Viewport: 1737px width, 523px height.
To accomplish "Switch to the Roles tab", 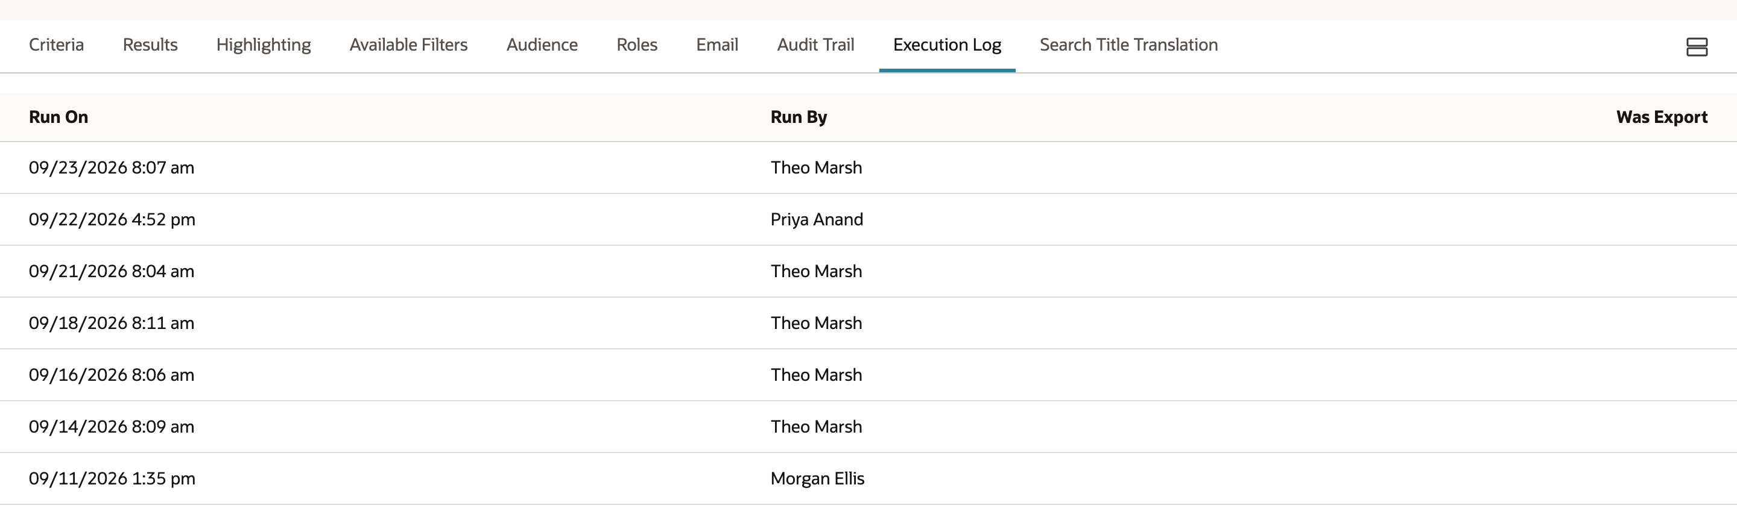I will pos(638,45).
